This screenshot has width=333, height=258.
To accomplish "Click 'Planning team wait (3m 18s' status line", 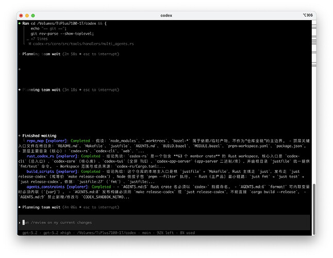I will tap(71, 90).
